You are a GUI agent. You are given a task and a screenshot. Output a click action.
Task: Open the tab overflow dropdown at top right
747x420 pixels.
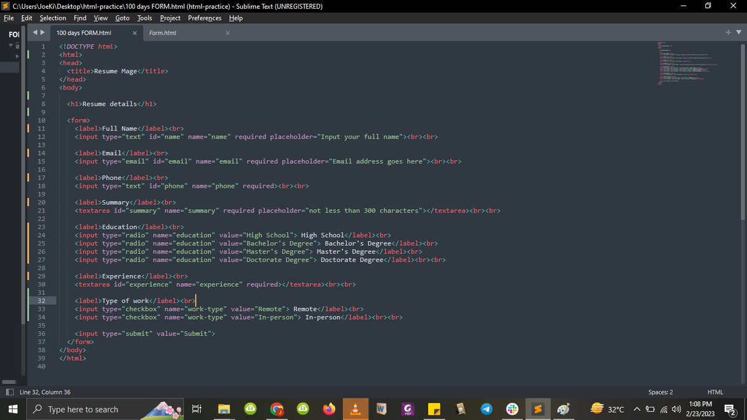pyautogui.click(x=738, y=31)
